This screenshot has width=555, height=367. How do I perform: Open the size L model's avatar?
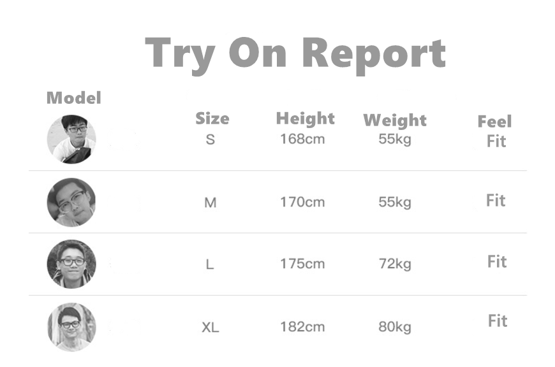[x=71, y=264]
